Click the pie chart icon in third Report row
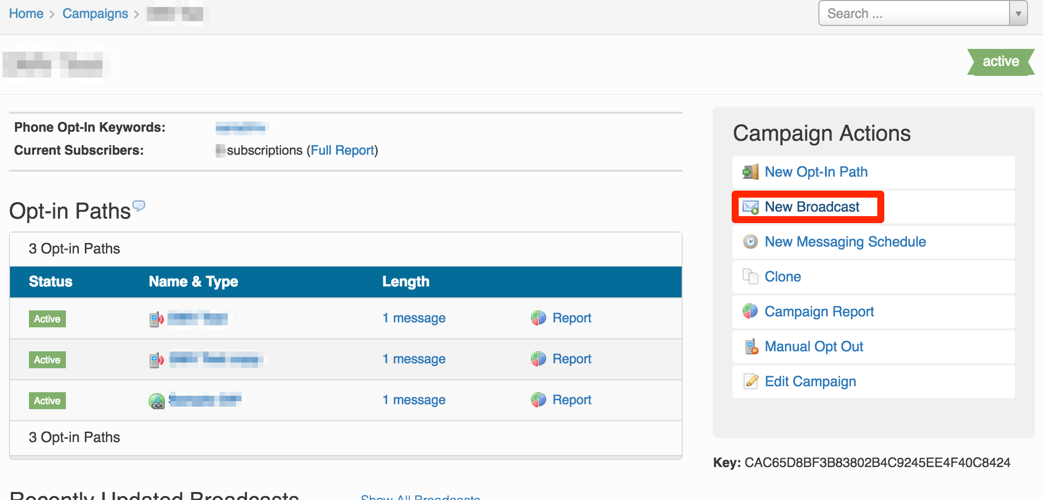The width and height of the screenshot is (1043, 500). 538,400
